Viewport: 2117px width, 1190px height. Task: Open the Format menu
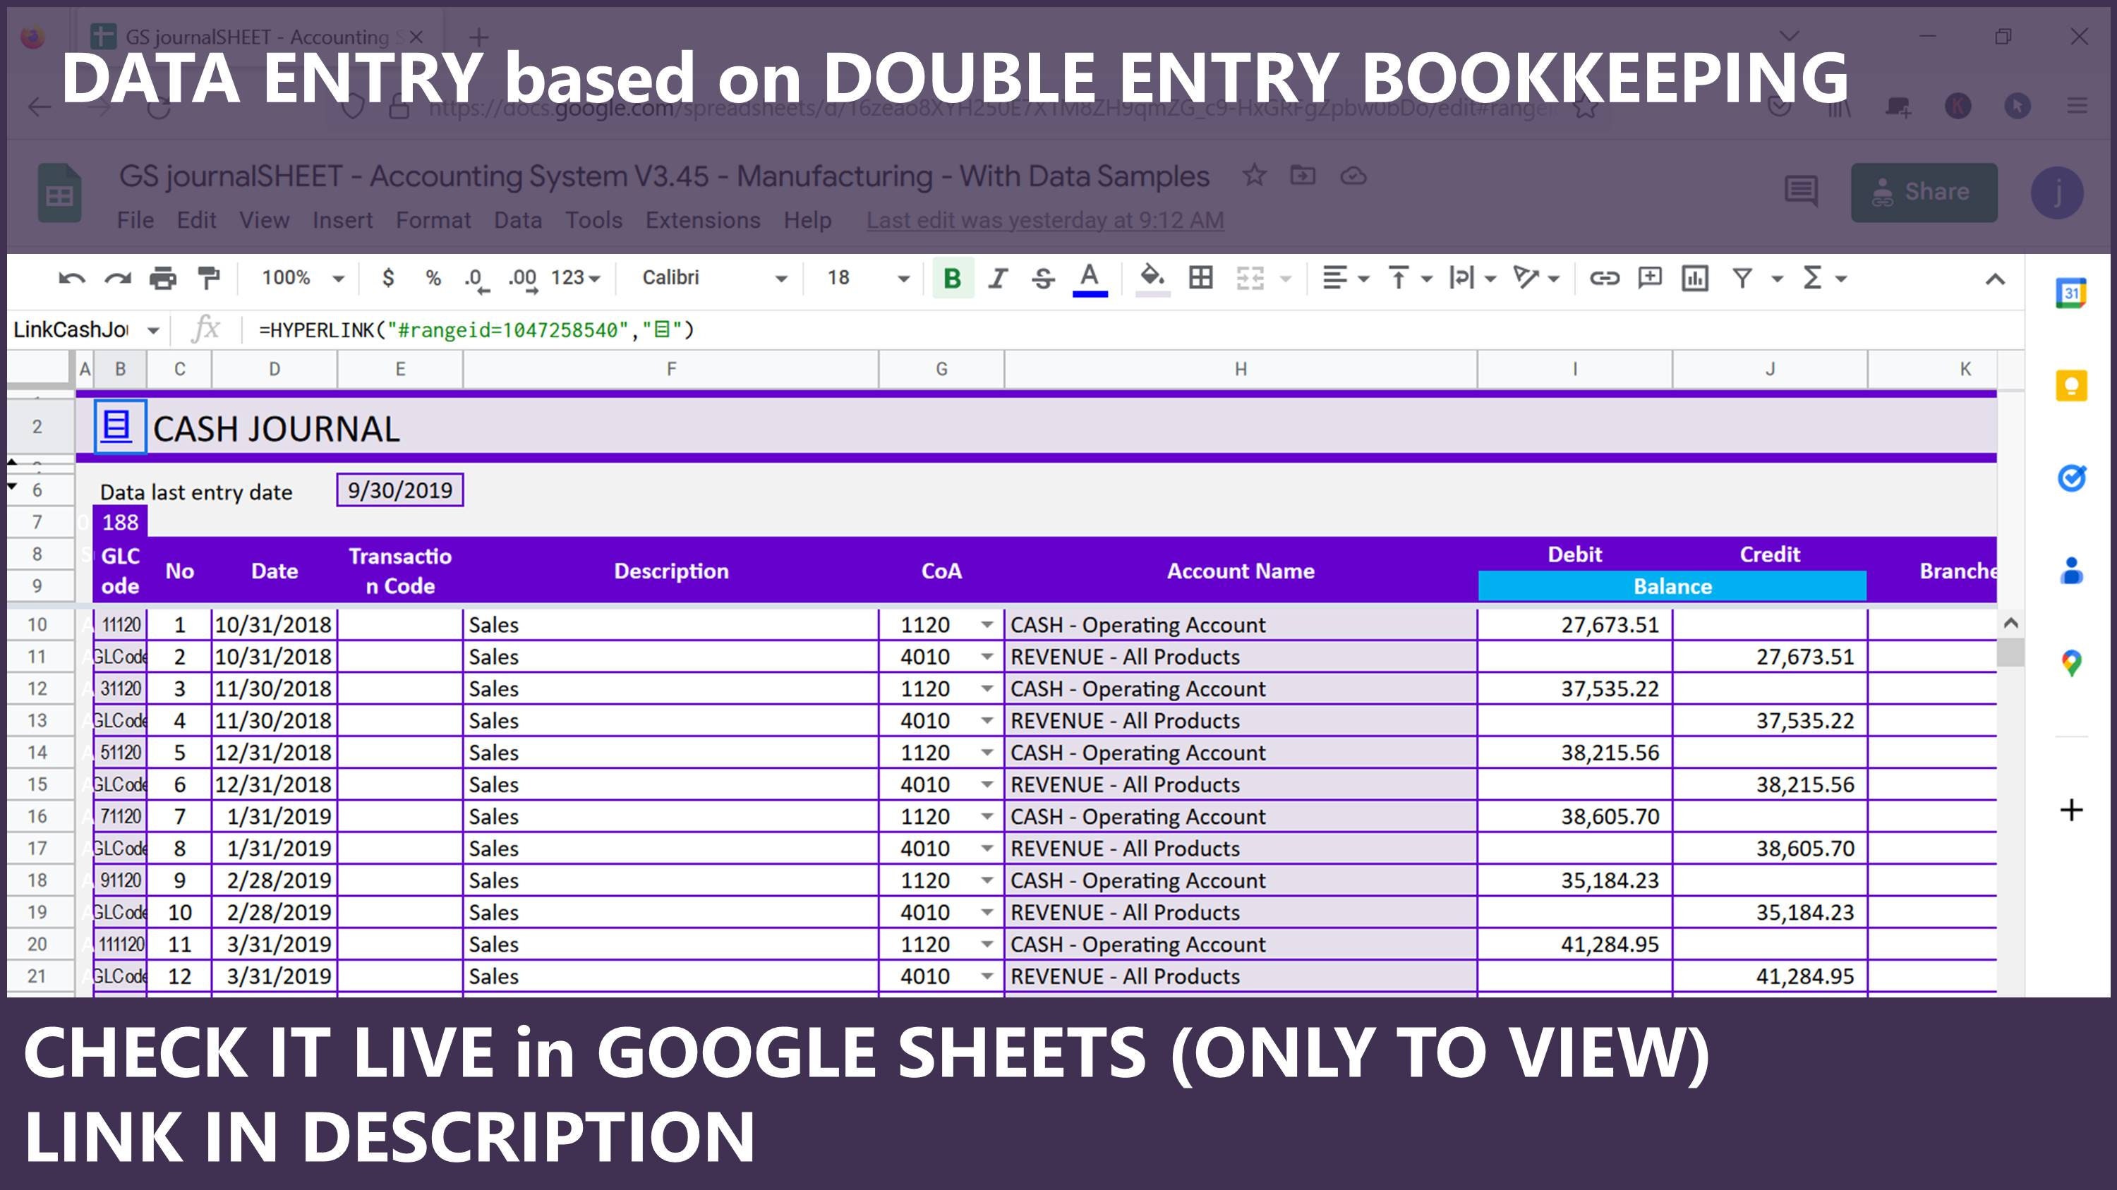point(435,219)
